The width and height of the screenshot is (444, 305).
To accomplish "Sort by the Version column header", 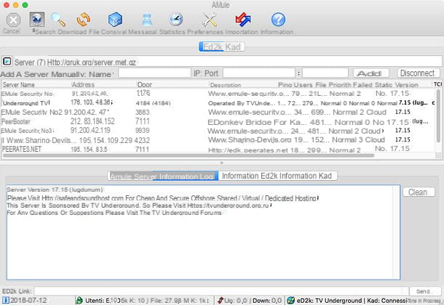I will 407,85.
